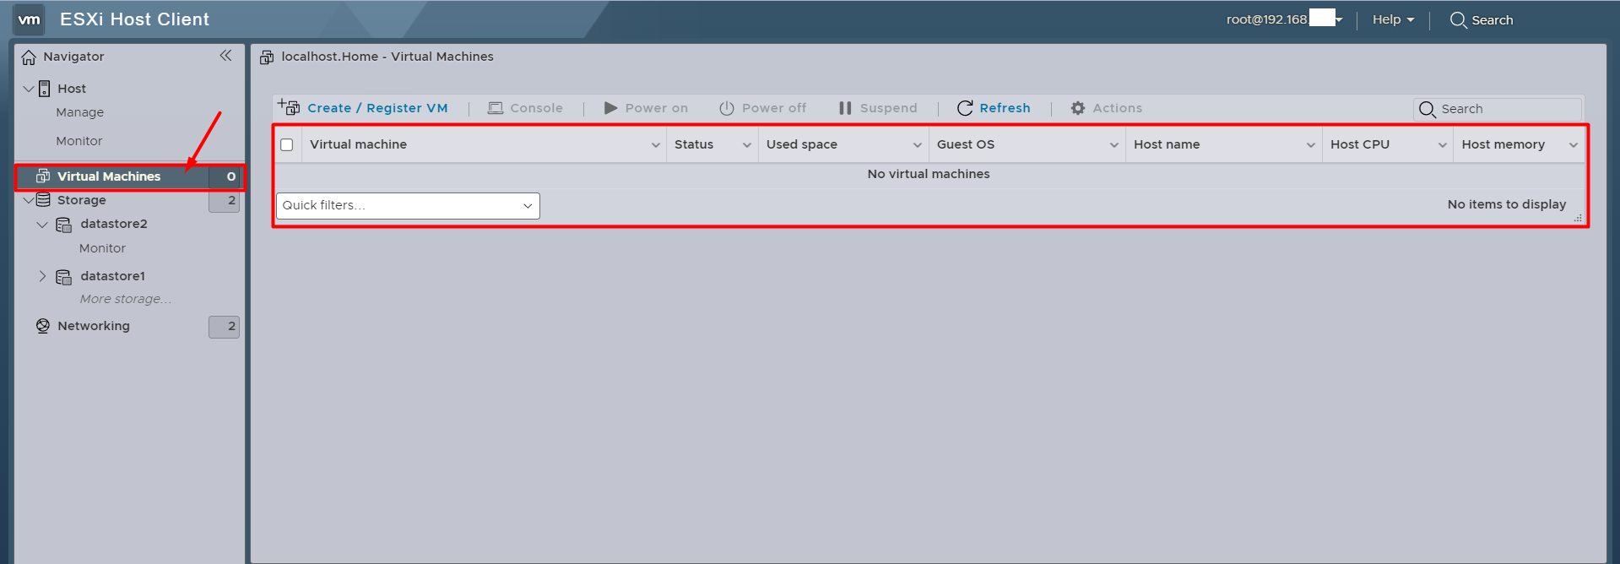This screenshot has height=564, width=1620.
Task: Click the Actions button label
Action: pyautogui.click(x=1118, y=108)
